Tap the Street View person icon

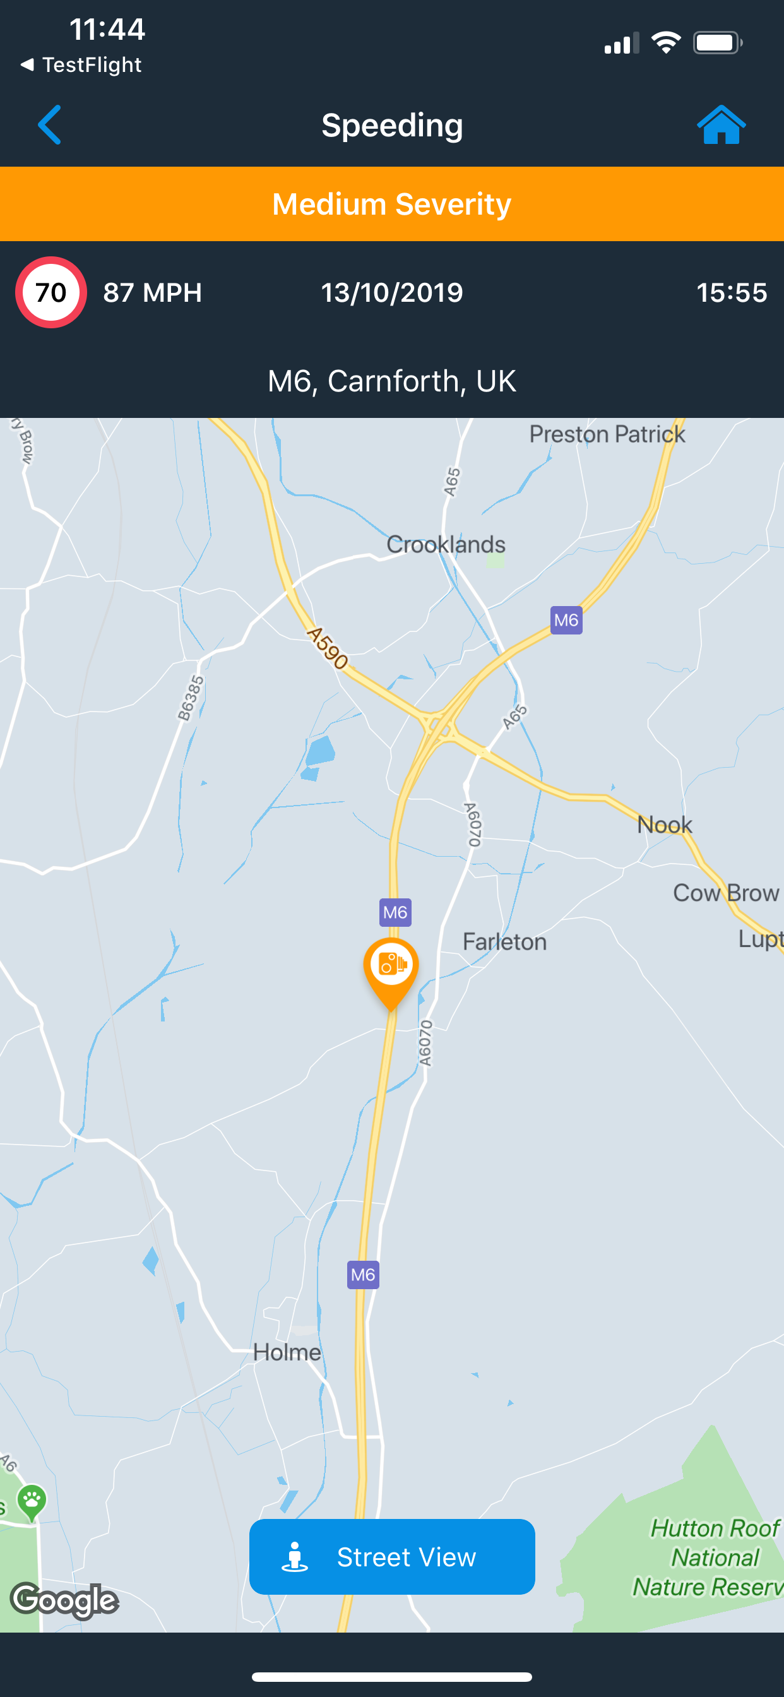point(295,1557)
